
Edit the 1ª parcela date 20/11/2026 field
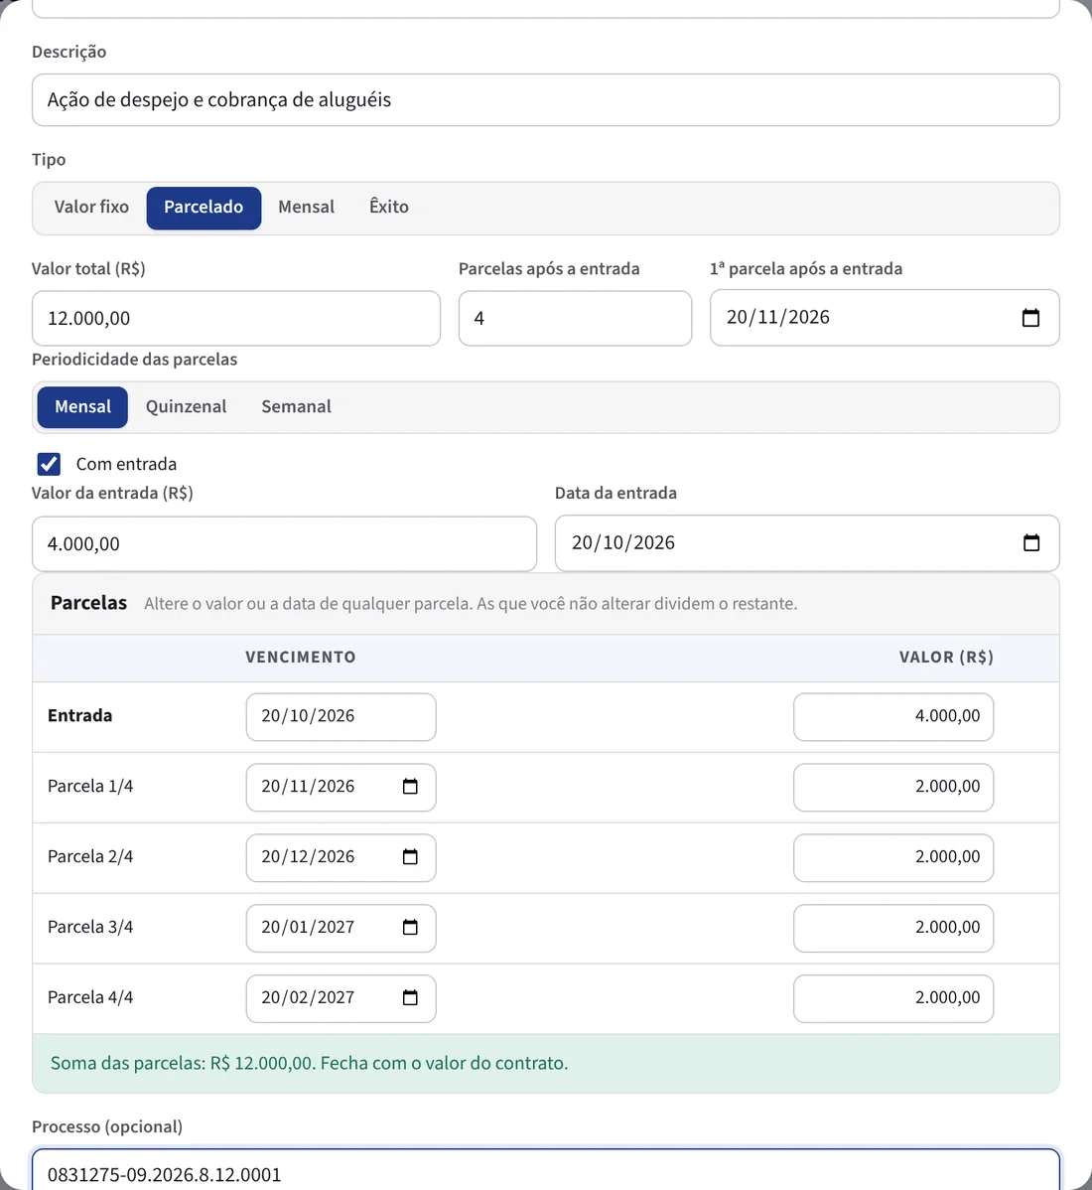885,317
